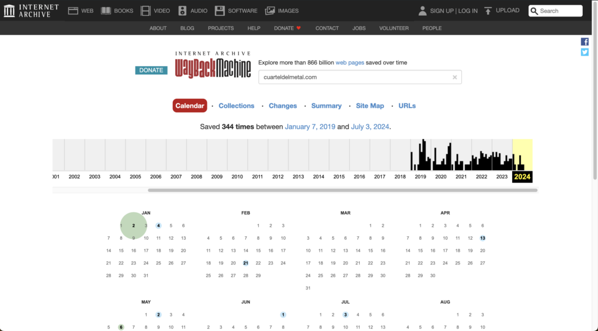
Task: Share page via Twitter icon
Action: (x=585, y=52)
